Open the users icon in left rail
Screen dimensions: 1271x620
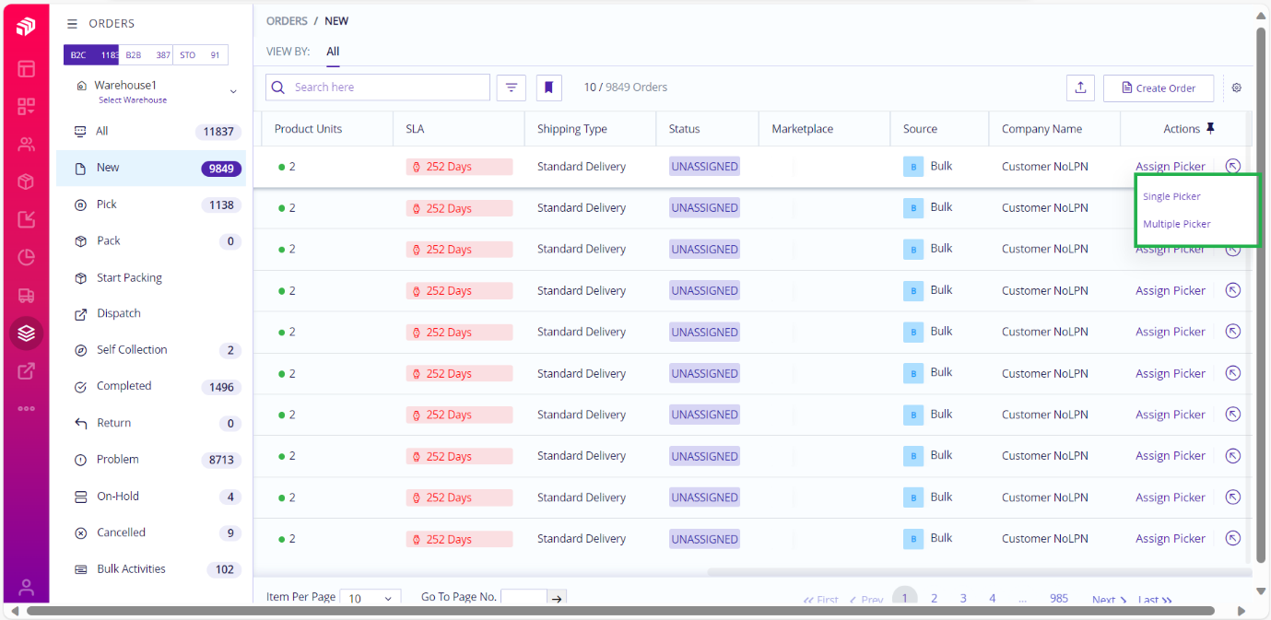tap(26, 145)
